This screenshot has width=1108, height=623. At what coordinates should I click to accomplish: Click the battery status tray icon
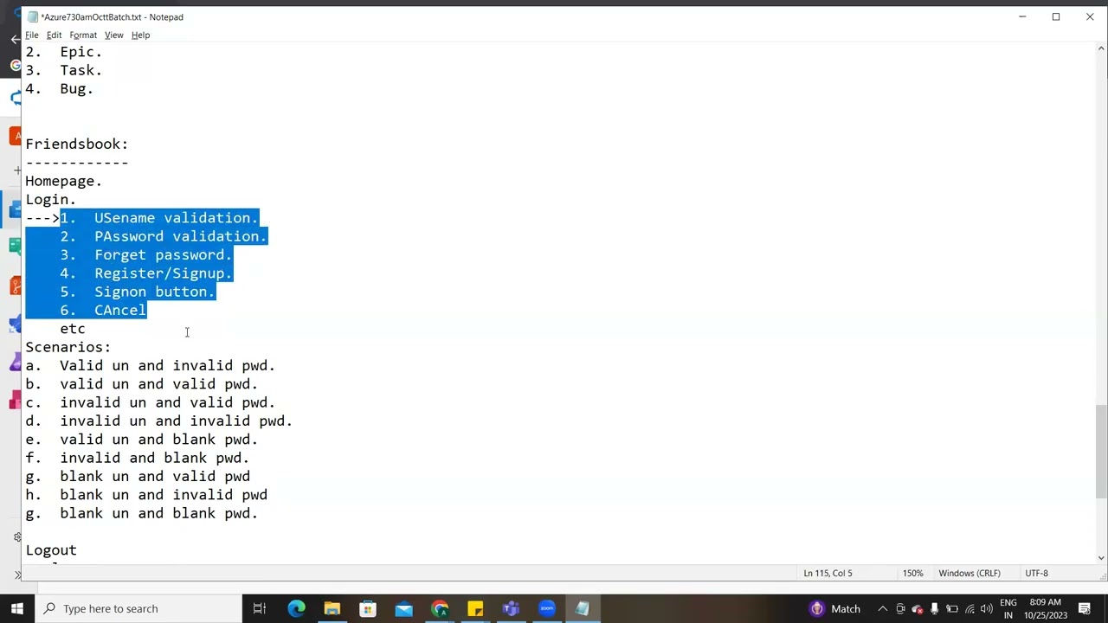pyautogui.click(x=952, y=608)
